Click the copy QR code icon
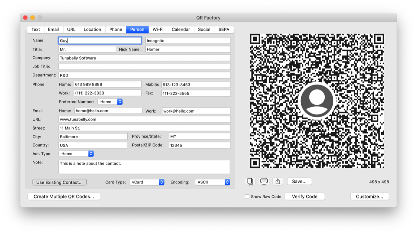 250,181
